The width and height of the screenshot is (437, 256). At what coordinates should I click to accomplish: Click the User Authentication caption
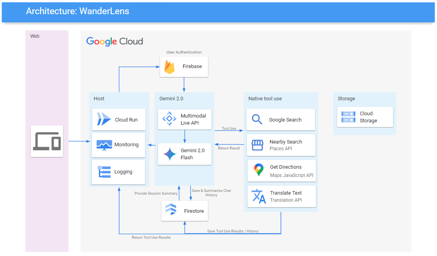tap(184, 52)
